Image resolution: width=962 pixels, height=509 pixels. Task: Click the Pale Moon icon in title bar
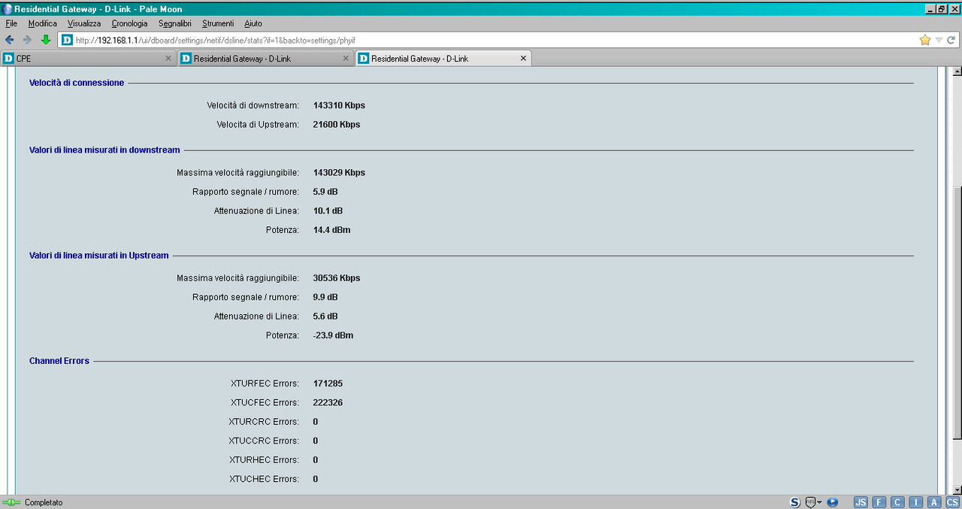coord(7,8)
